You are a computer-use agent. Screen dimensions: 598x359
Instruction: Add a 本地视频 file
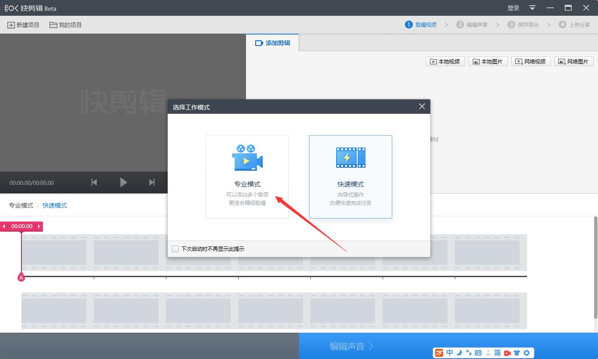pyautogui.click(x=445, y=61)
